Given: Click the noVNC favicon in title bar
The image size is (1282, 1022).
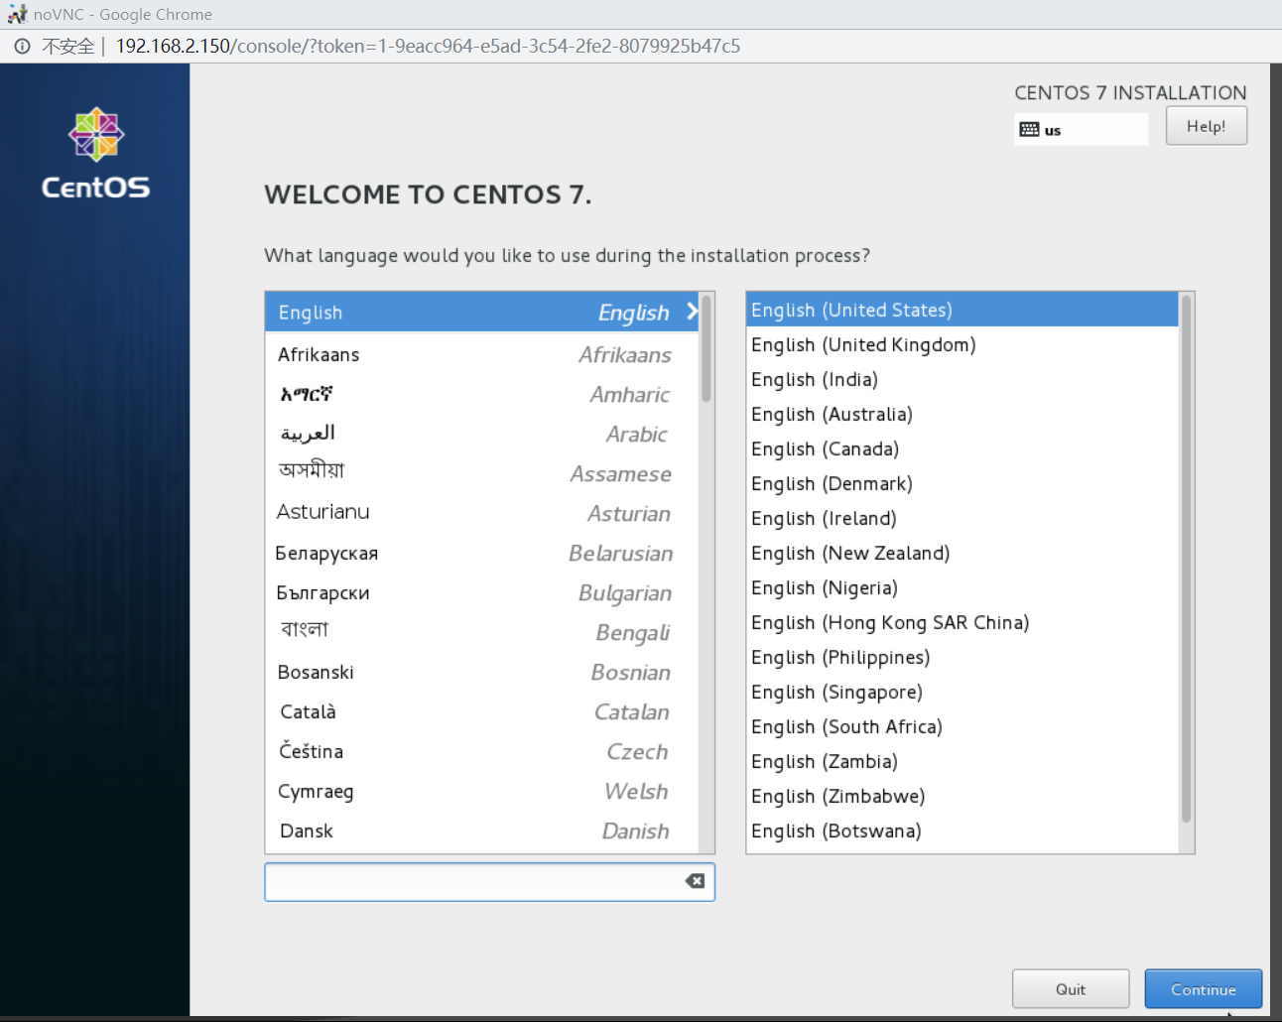Looking at the screenshot, I should pos(17,14).
